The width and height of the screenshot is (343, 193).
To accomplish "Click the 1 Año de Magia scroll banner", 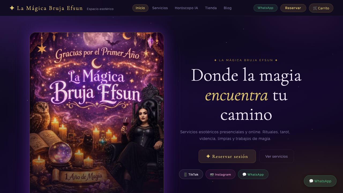I will pyautogui.click(x=83, y=176).
